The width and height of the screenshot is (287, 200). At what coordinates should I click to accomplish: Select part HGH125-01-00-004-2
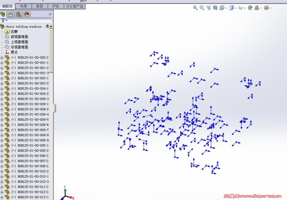click(30, 94)
